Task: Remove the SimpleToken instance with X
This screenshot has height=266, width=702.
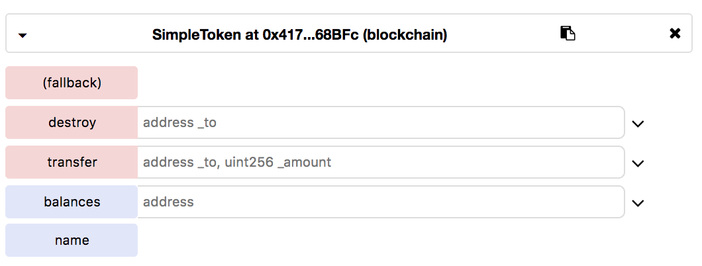Action: (x=675, y=34)
